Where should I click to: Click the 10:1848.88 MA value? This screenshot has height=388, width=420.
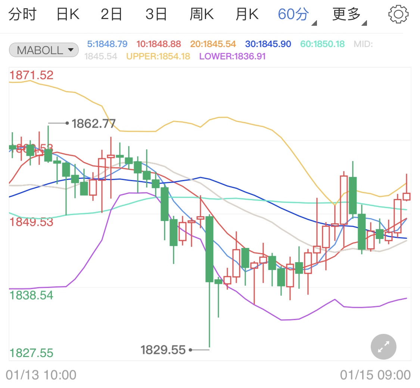click(159, 44)
